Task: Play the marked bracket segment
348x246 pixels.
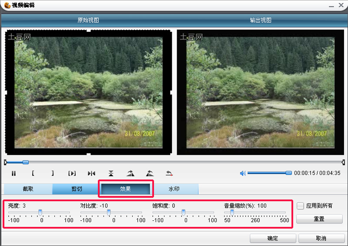Action: 72,173
